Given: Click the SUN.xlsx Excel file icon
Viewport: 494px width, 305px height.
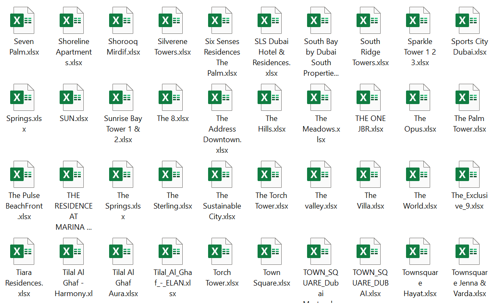Looking at the screenshot, I should (73, 97).
